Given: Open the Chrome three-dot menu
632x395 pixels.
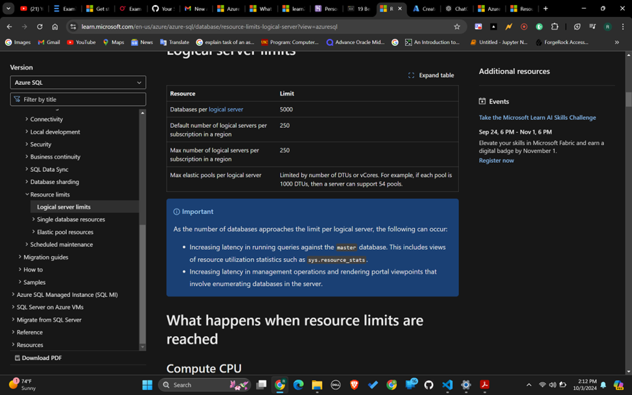Looking at the screenshot, I should point(623,27).
